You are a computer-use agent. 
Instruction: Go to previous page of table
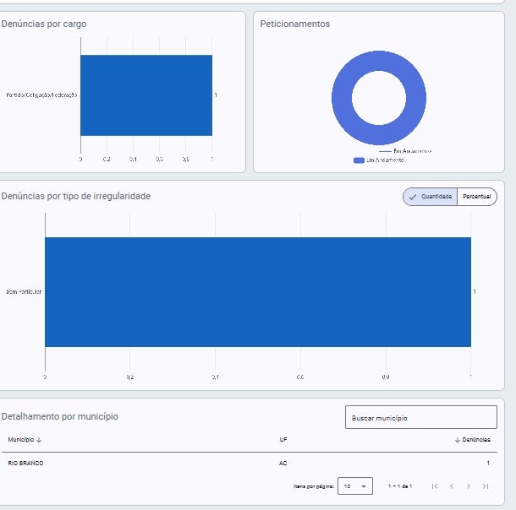[452, 486]
